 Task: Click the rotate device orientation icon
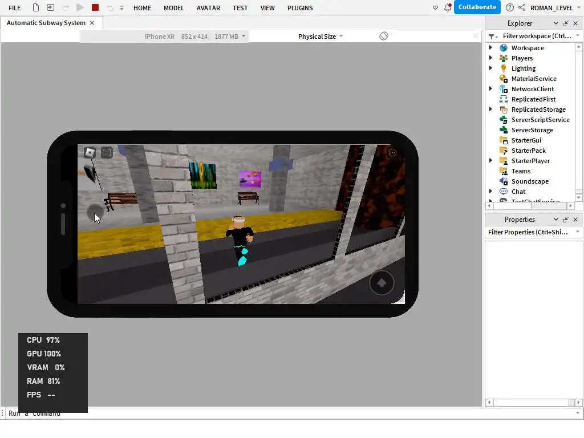(x=384, y=36)
